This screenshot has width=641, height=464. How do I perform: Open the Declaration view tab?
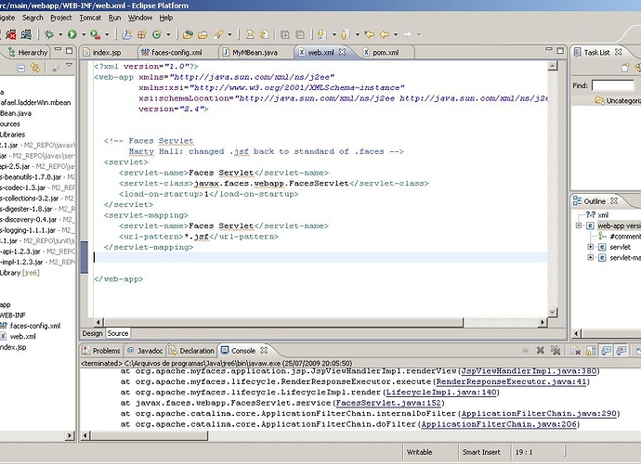point(191,351)
